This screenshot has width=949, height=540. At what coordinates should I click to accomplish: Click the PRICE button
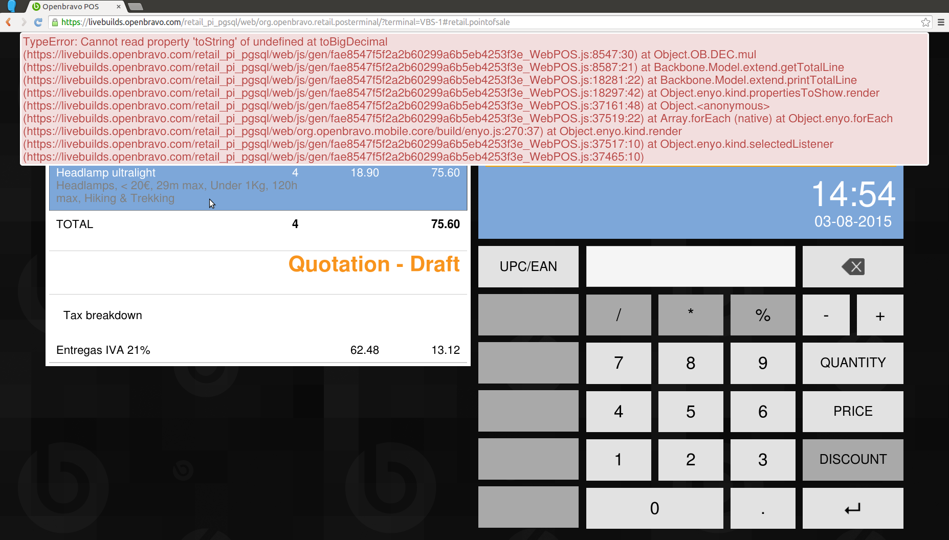click(853, 412)
